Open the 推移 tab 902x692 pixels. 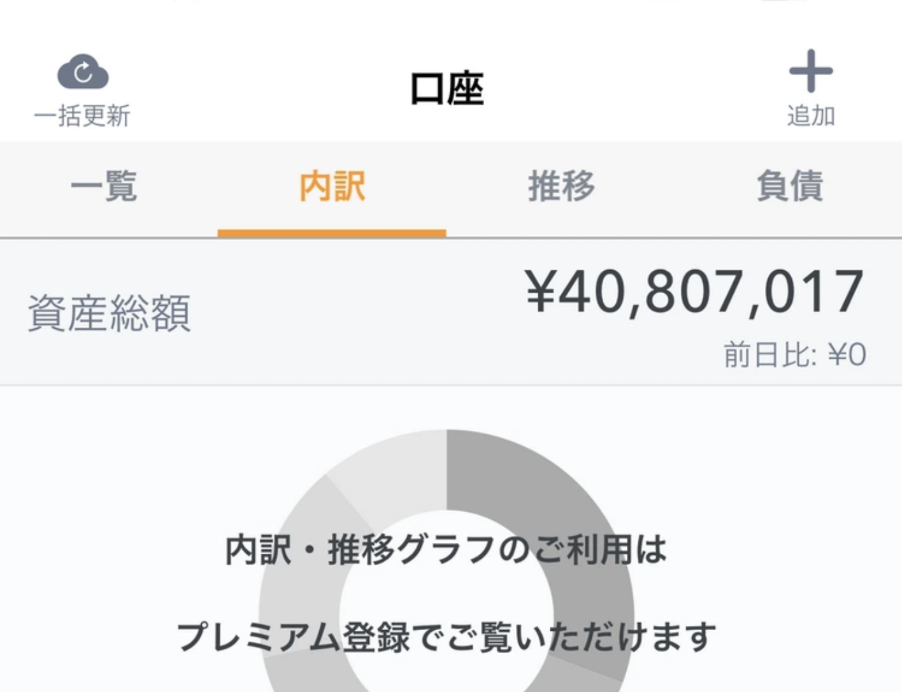point(561,186)
